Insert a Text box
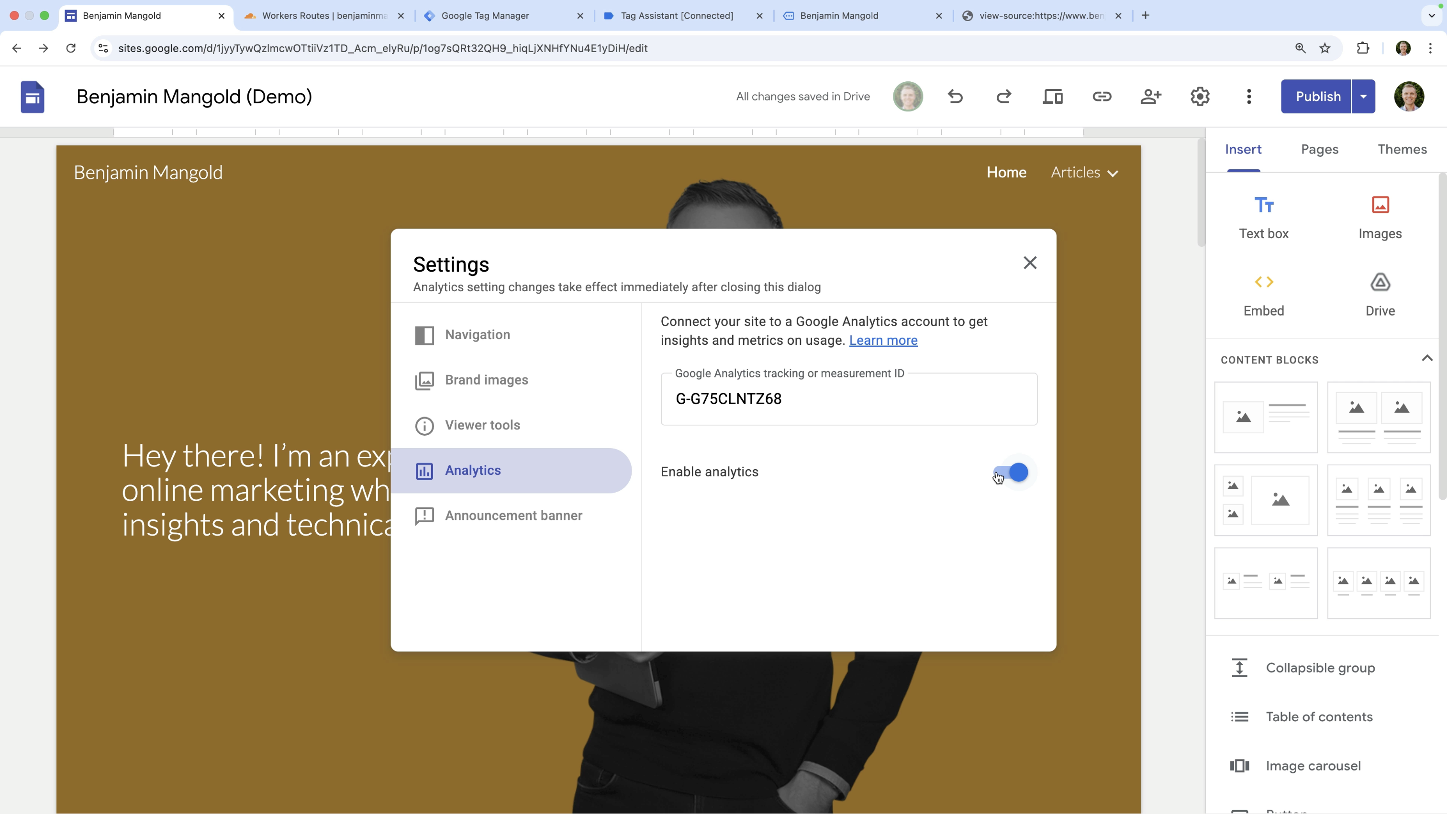Image resolution: width=1447 pixels, height=814 pixels. click(1264, 218)
